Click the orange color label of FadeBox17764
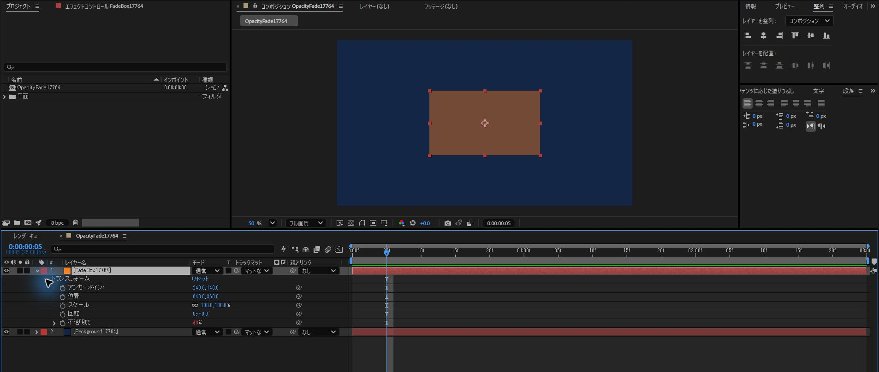 67,271
